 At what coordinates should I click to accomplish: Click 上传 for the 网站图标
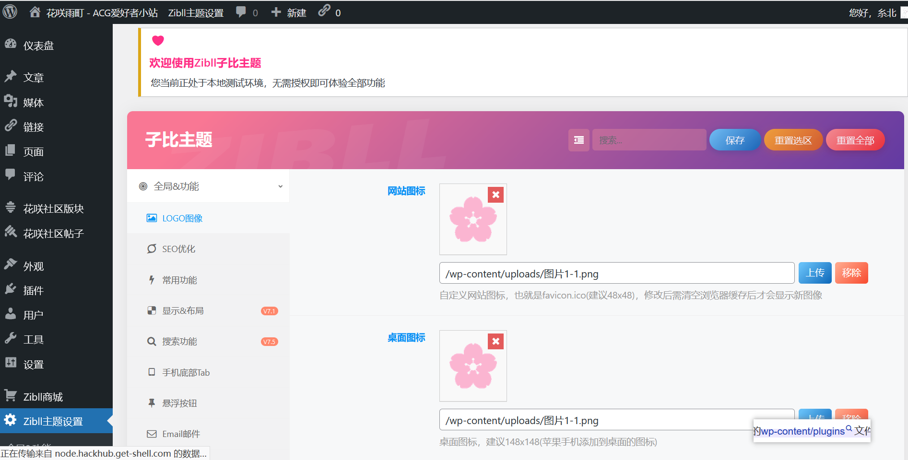click(815, 273)
